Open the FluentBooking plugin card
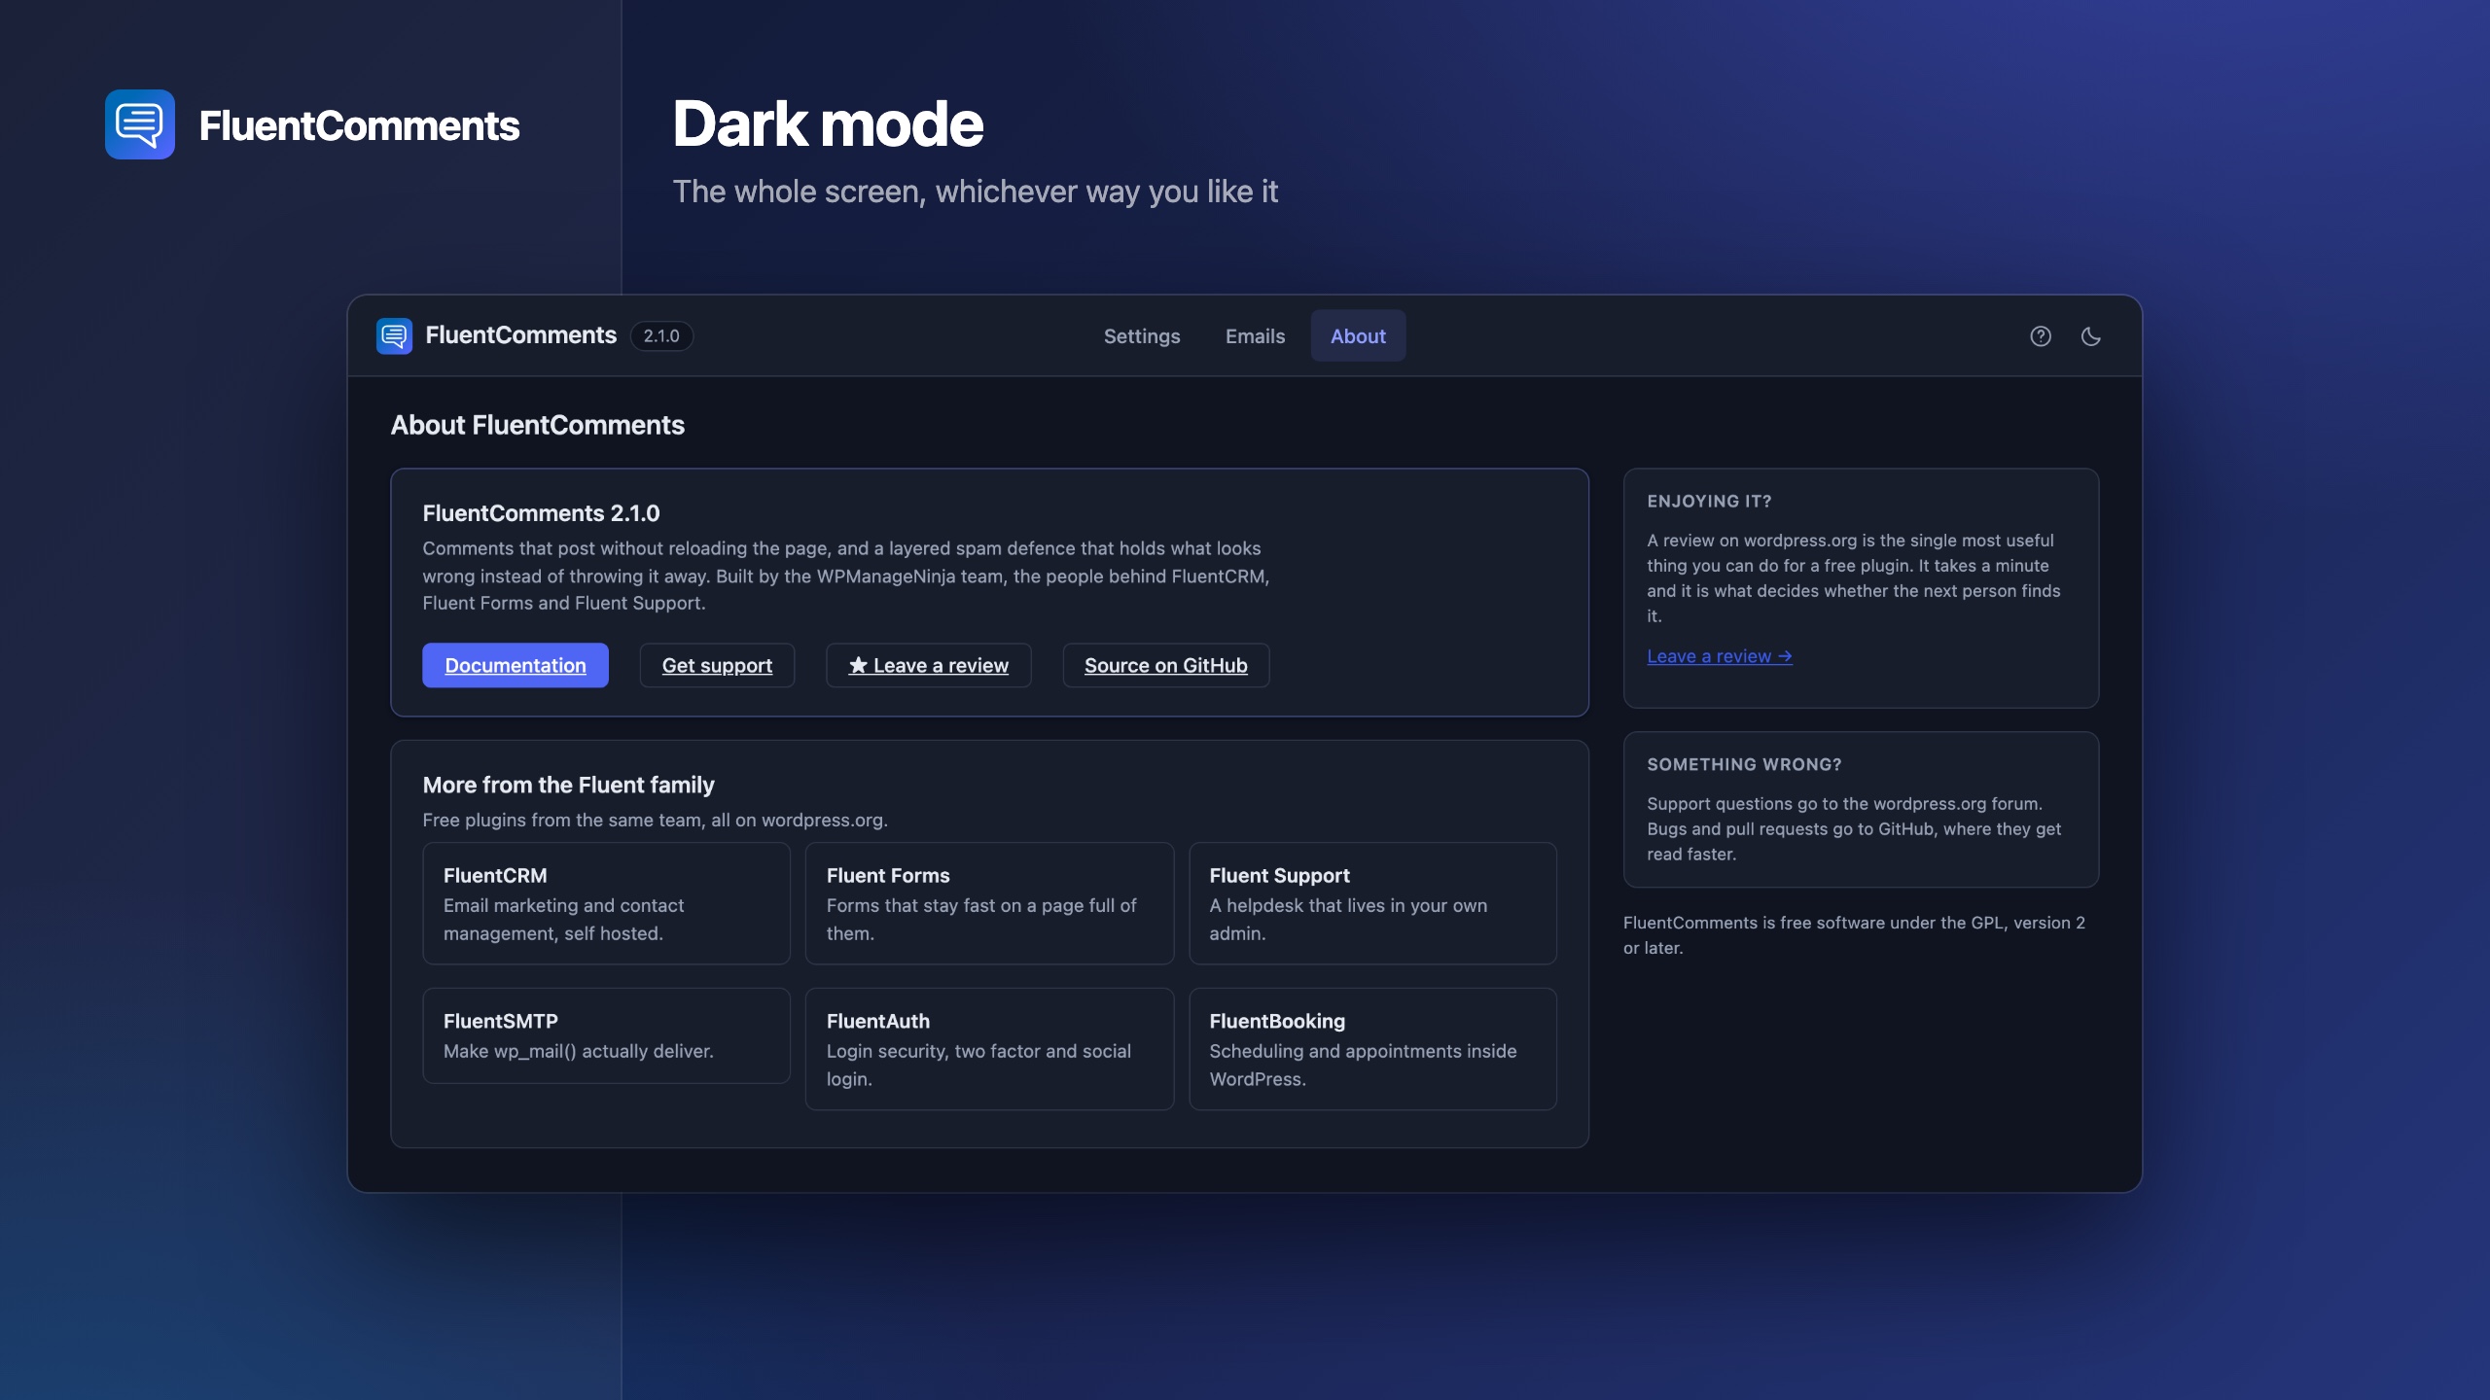Image resolution: width=2490 pixels, height=1400 pixels. pyautogui.click(x=1372, y=1049)
